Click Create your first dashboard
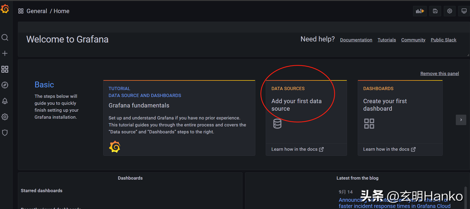Viewport: 470px width, 209px height. tap(385, 105)
